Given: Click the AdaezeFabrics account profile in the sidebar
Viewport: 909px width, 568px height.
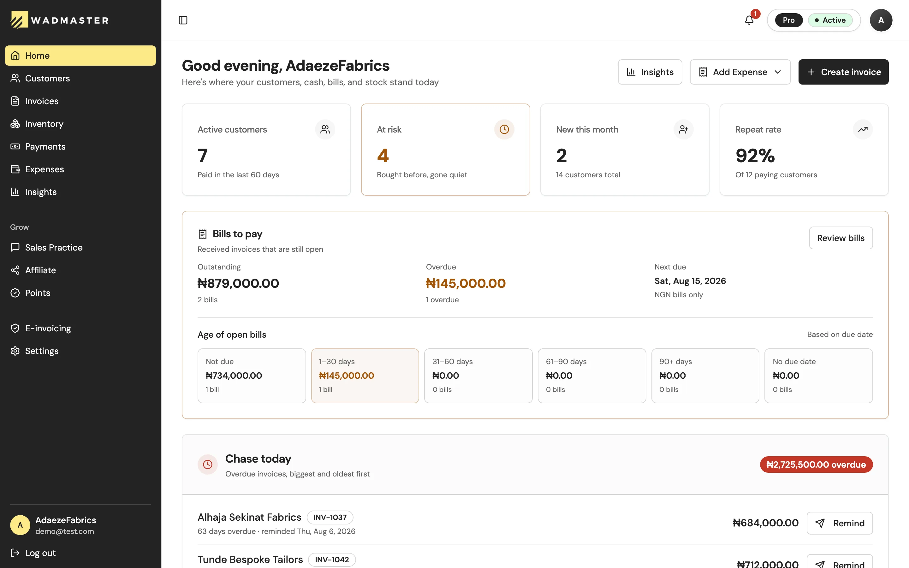Looking at the screenshot, I should pos(80,525).
